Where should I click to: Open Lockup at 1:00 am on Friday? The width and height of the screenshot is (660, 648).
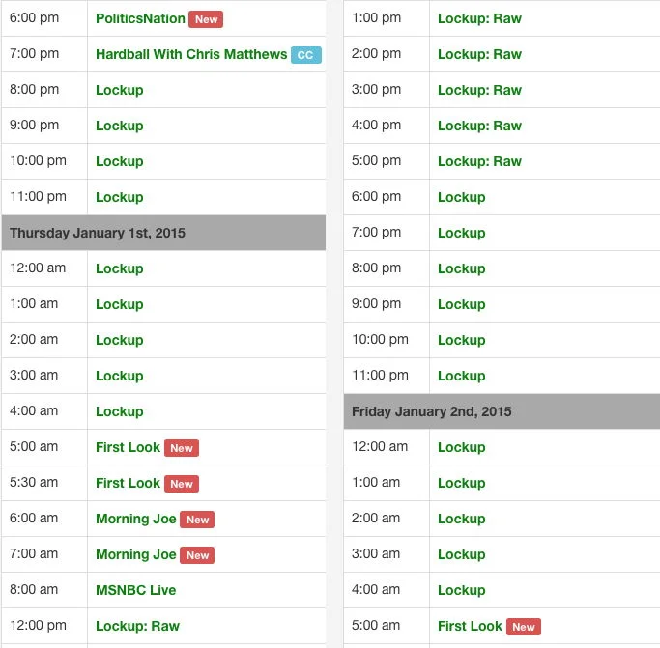[462, 484]
